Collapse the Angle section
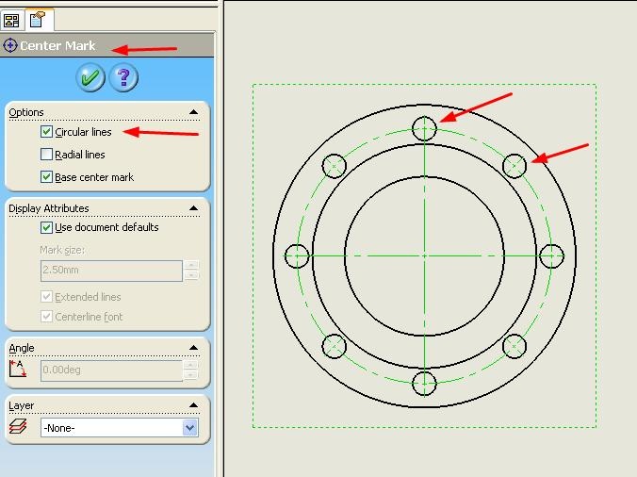Image resolution: width=637 pixels, height=477 pixels. click(194, 348)
